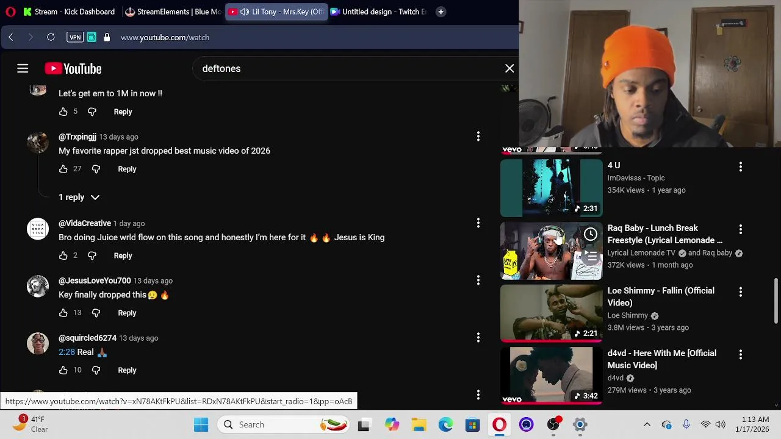Viewport: 781px width, 439px height.
Task: Open Loe Shimmy - Fallin video thumbnail
Action: coord(552,313)
